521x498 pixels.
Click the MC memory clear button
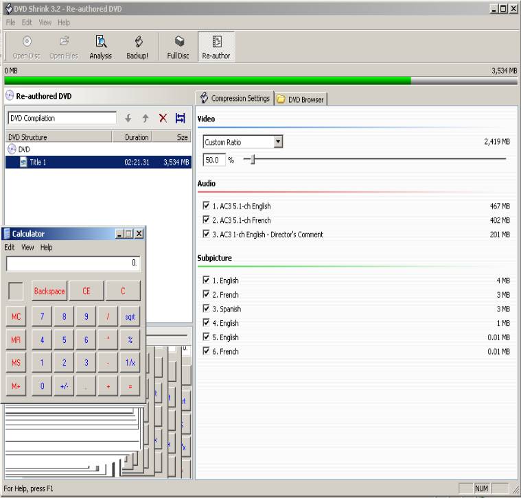[16, 316]
